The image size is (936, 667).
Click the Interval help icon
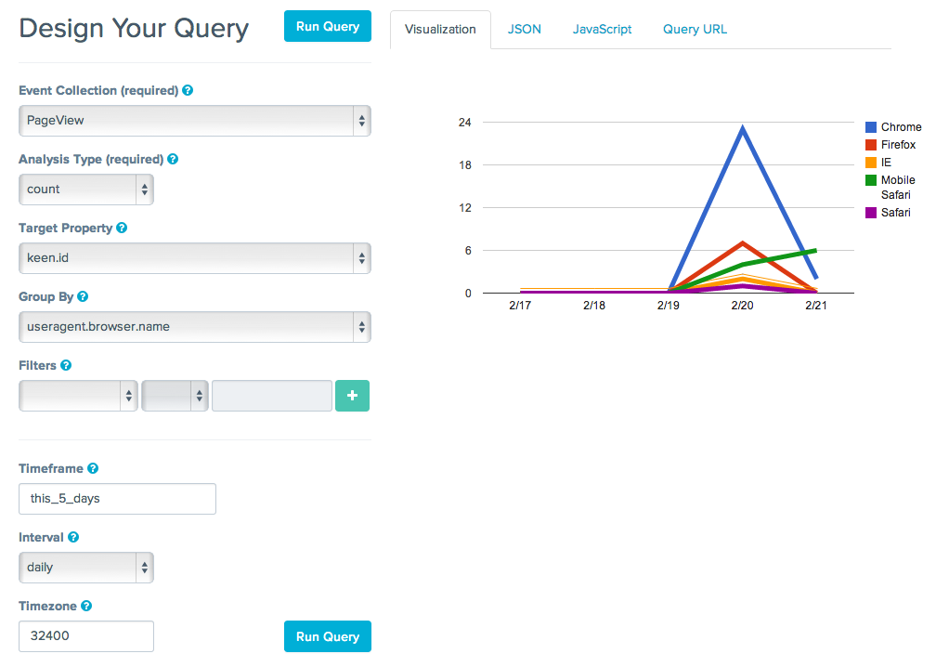(73, 538)
